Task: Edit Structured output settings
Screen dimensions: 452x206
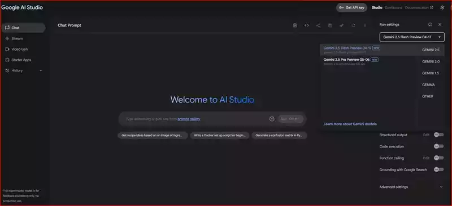Action: 426,135
